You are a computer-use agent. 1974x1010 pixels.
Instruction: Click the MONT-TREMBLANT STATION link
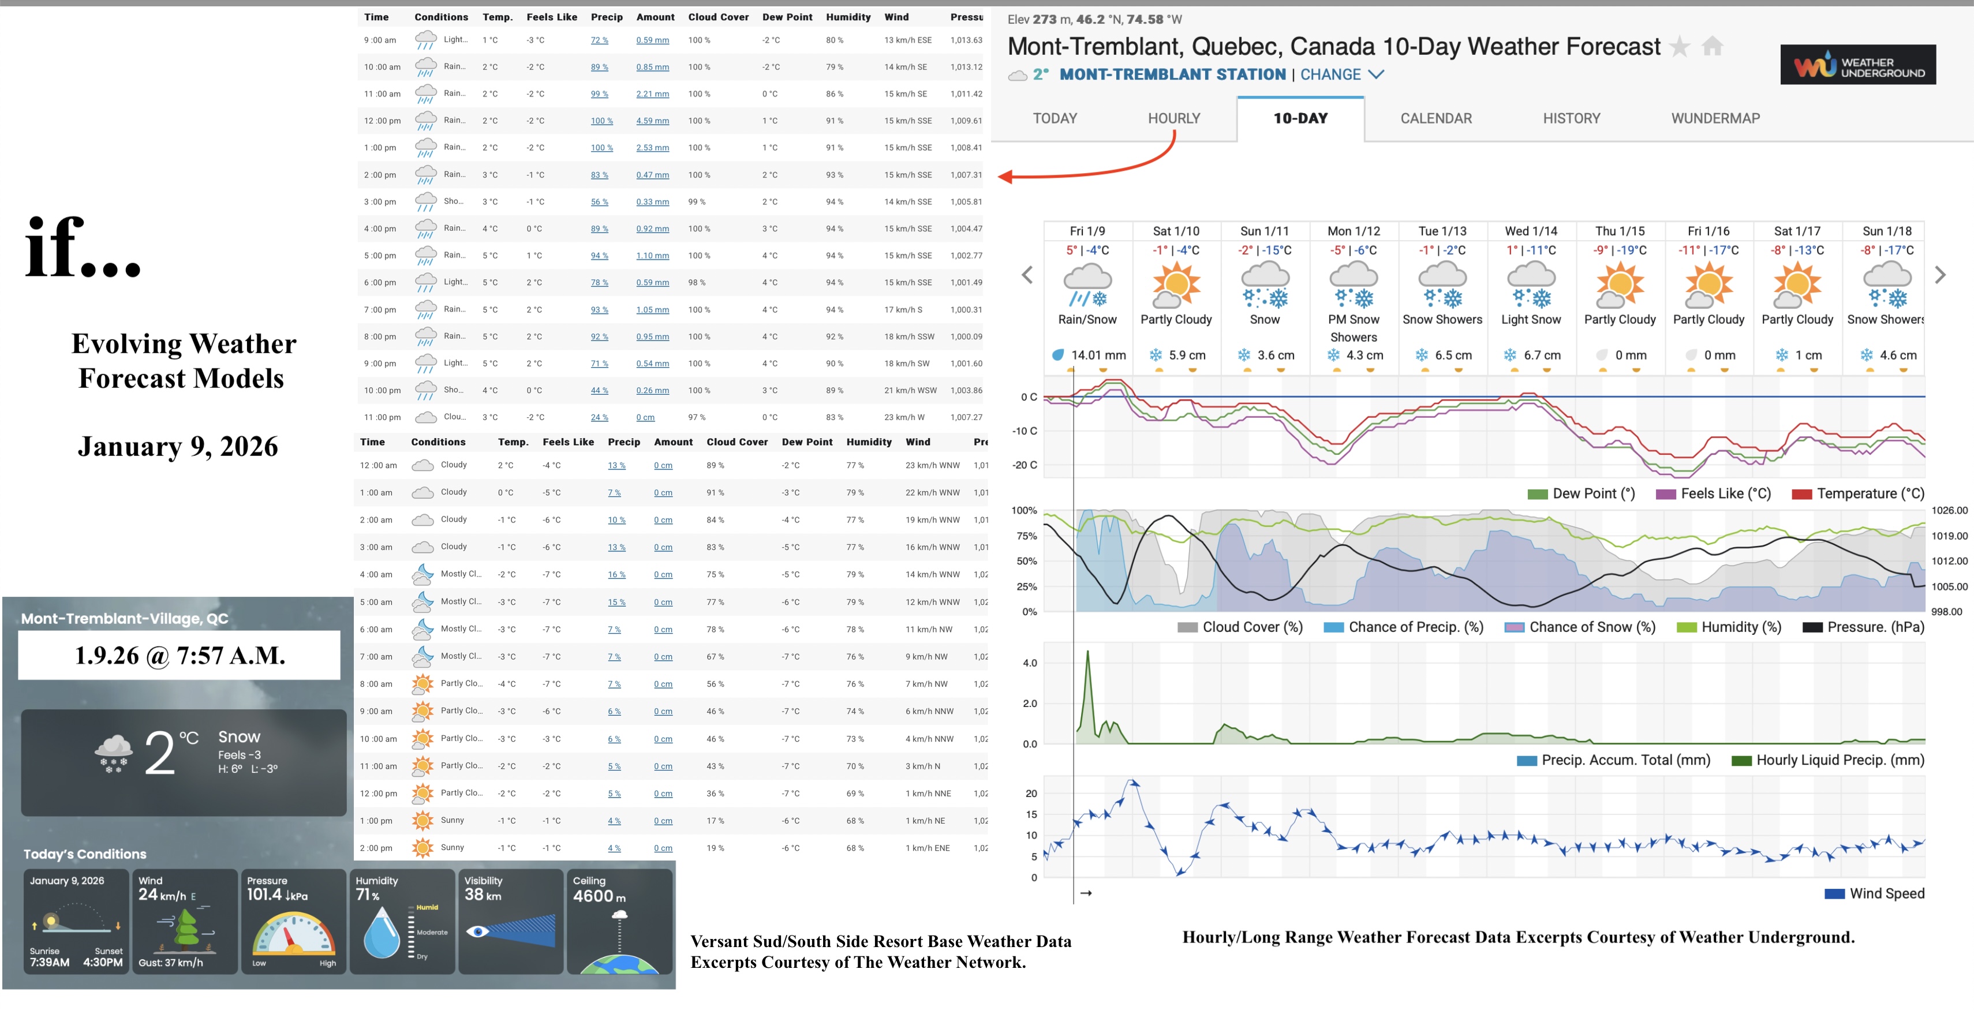coord(1172,74)
